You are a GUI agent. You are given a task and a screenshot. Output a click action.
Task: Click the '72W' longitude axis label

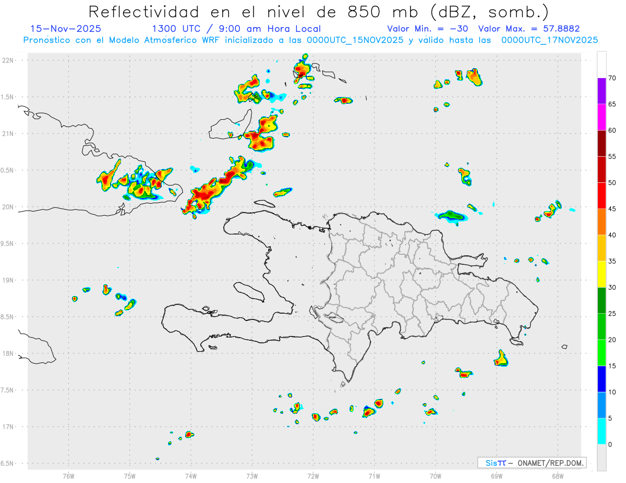pyautogui.click(x=313, y=476)
